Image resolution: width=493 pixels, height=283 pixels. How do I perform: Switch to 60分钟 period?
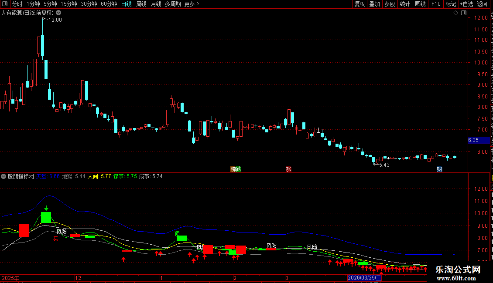pyautogui.click(x=109, y=4)
